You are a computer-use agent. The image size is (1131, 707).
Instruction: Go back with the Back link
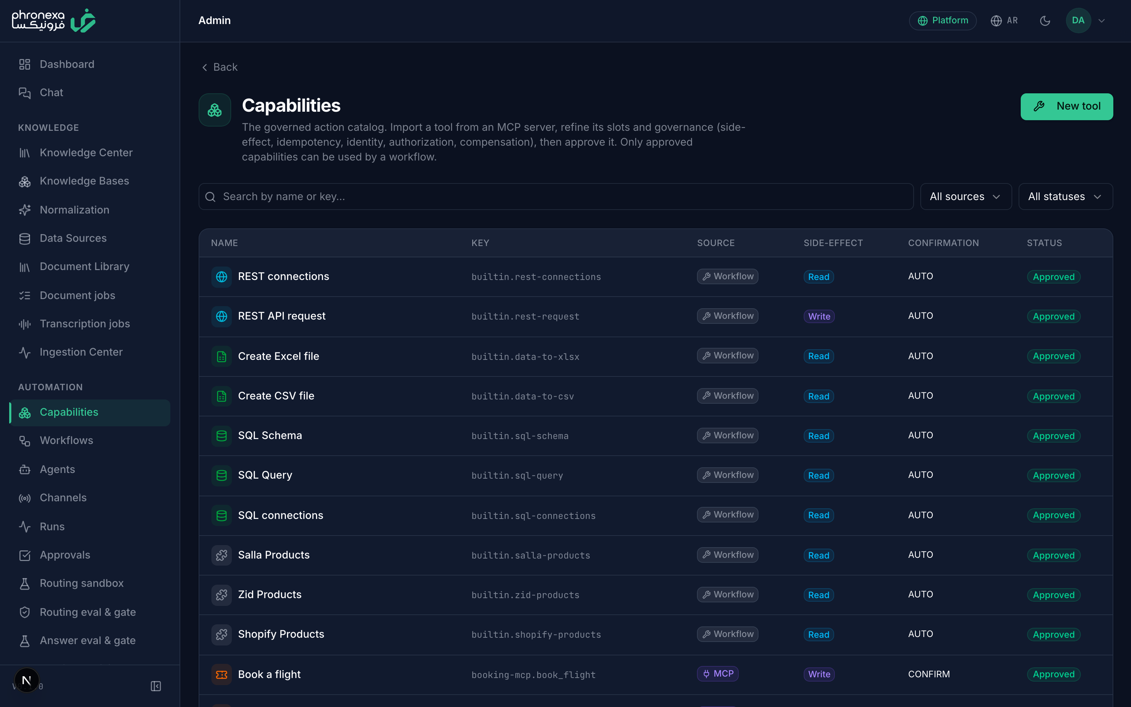[219, 67]
